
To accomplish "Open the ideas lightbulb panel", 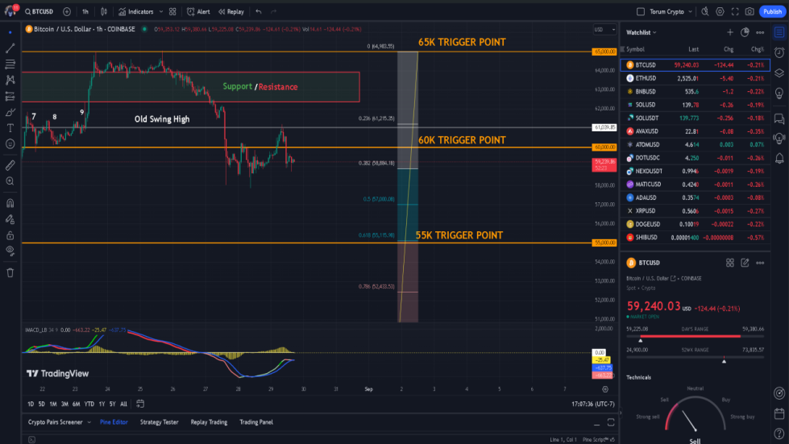I will pos(779,93).
